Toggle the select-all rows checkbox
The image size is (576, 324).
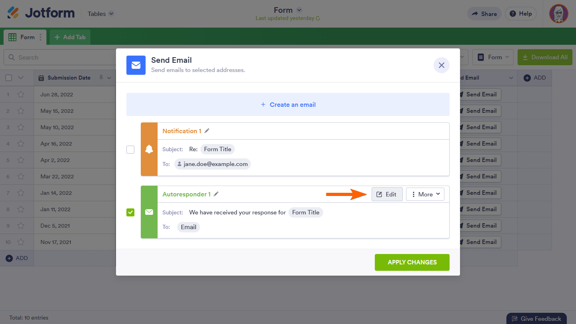pos(9,78)
